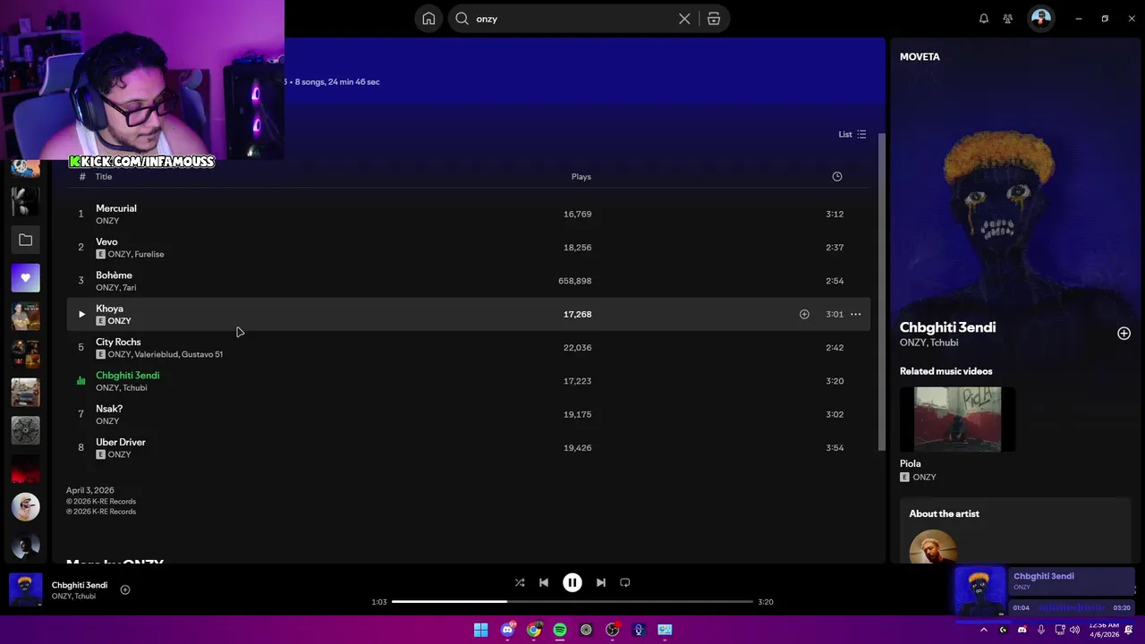The width and height of the screenshot is (1145, 644).
Task: Open the Windows Start menu
Action: pos(481,630)
